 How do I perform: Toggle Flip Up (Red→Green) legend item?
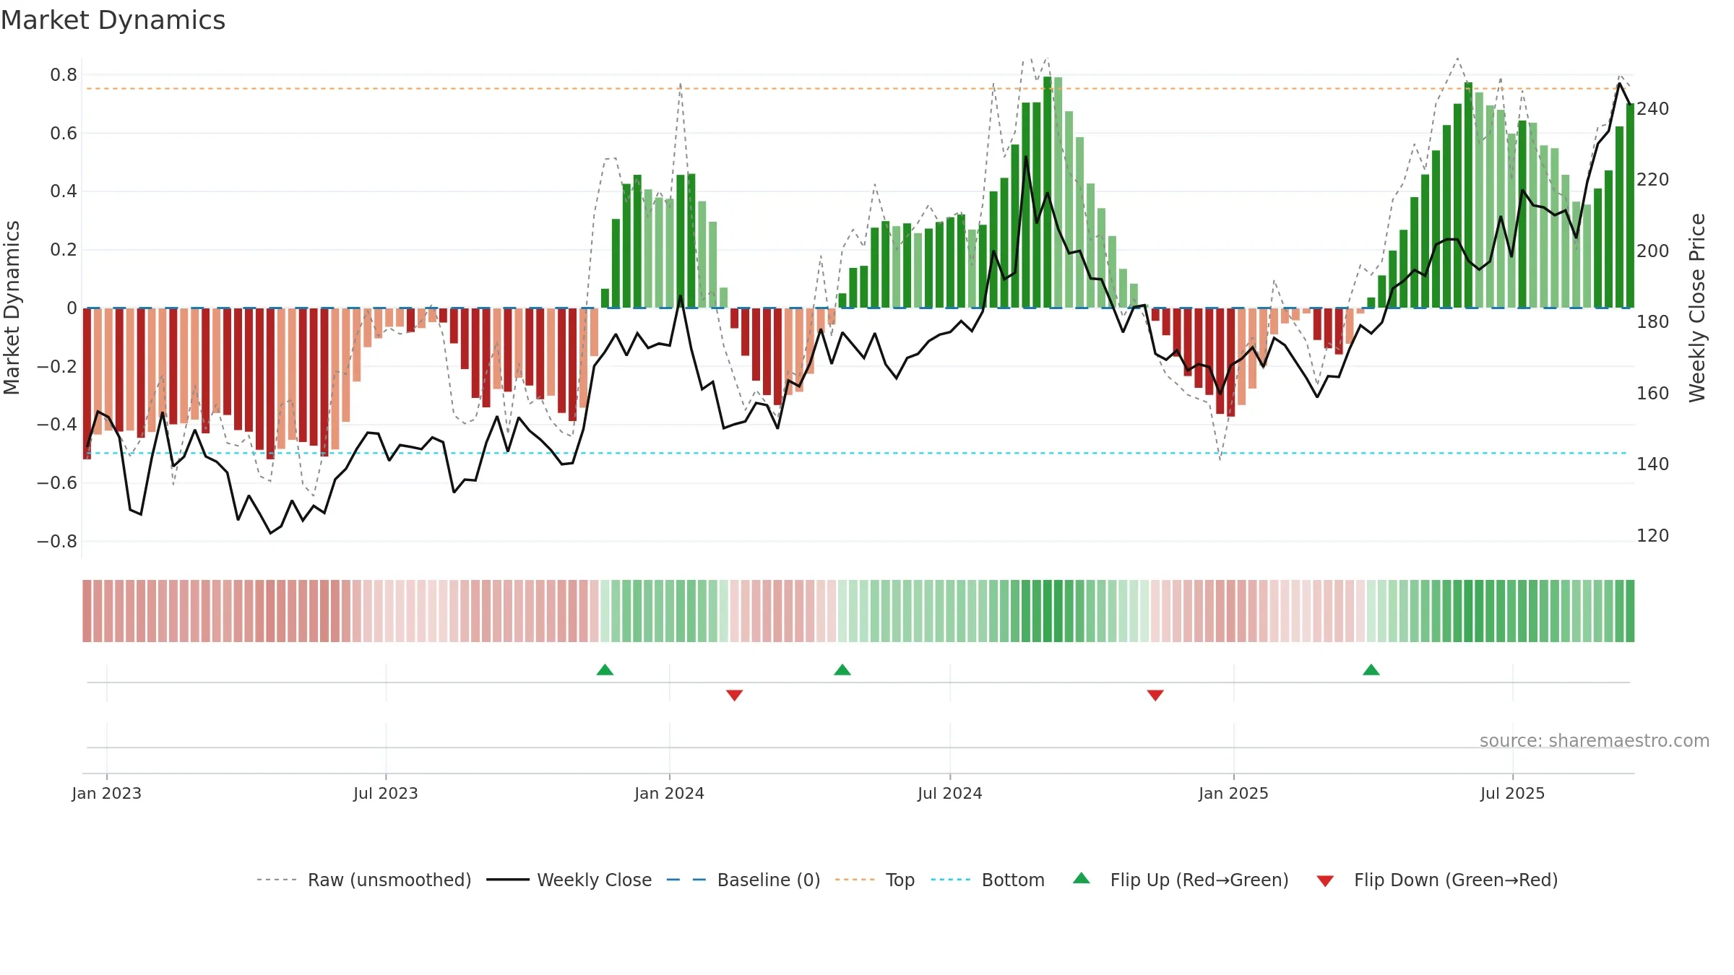pyautogui.click(x=1181, y=880)
